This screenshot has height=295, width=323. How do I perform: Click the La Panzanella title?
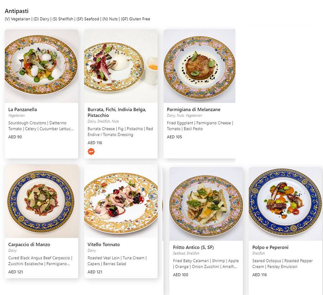pyautogui.click(x=23, y=109)
